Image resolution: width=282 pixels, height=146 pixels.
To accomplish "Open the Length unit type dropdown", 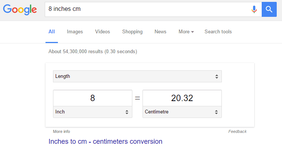I will pyautogui.click(x=137, y=76).
